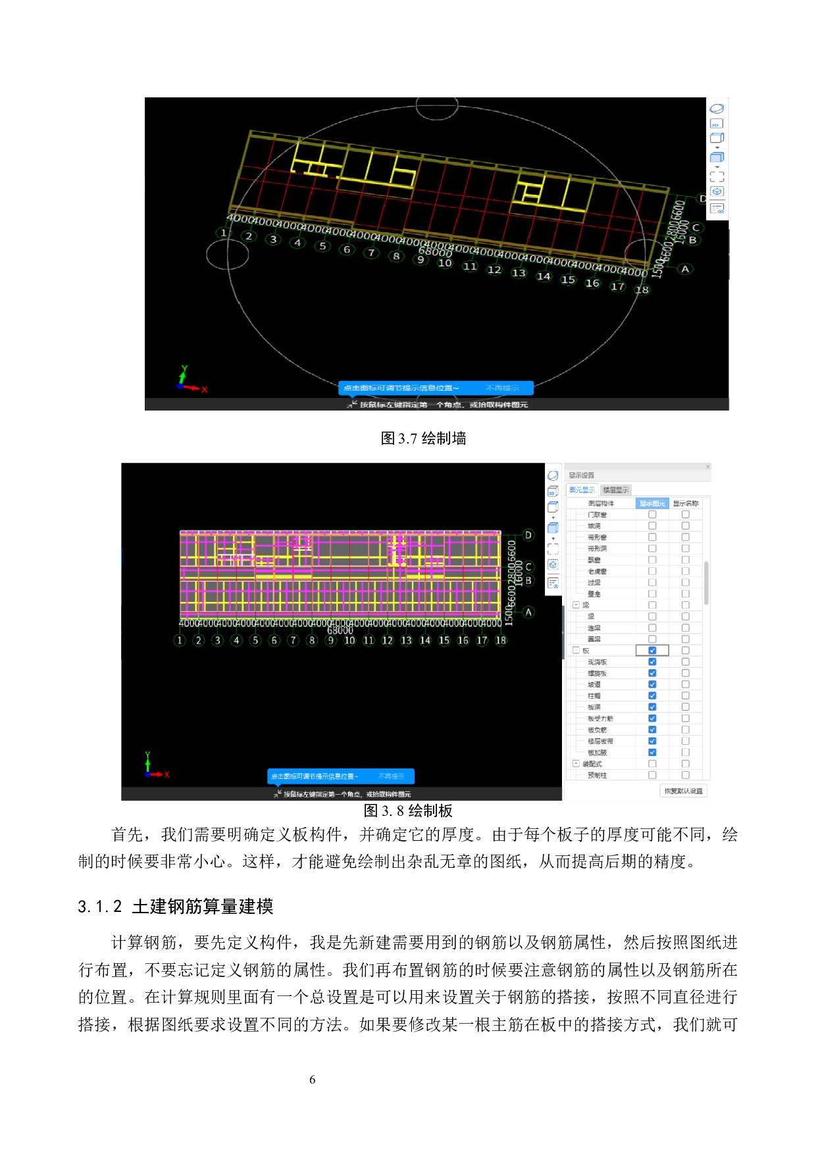Switch to 2D view in upper viewport toolbar
Viewport: 816px width, 1154px height.
(x=717, y=124)
